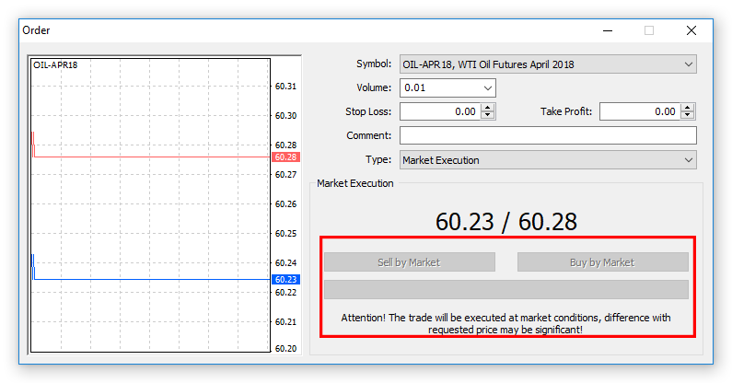Viewport: 732px width, 383px height.
Task: Close the Order window
Action: click(x=691, y=30)
